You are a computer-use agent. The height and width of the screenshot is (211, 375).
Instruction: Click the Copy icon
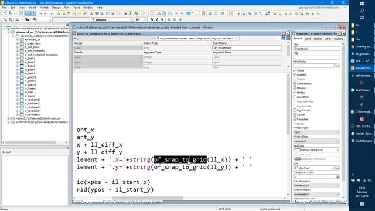(x=164, y=13)
